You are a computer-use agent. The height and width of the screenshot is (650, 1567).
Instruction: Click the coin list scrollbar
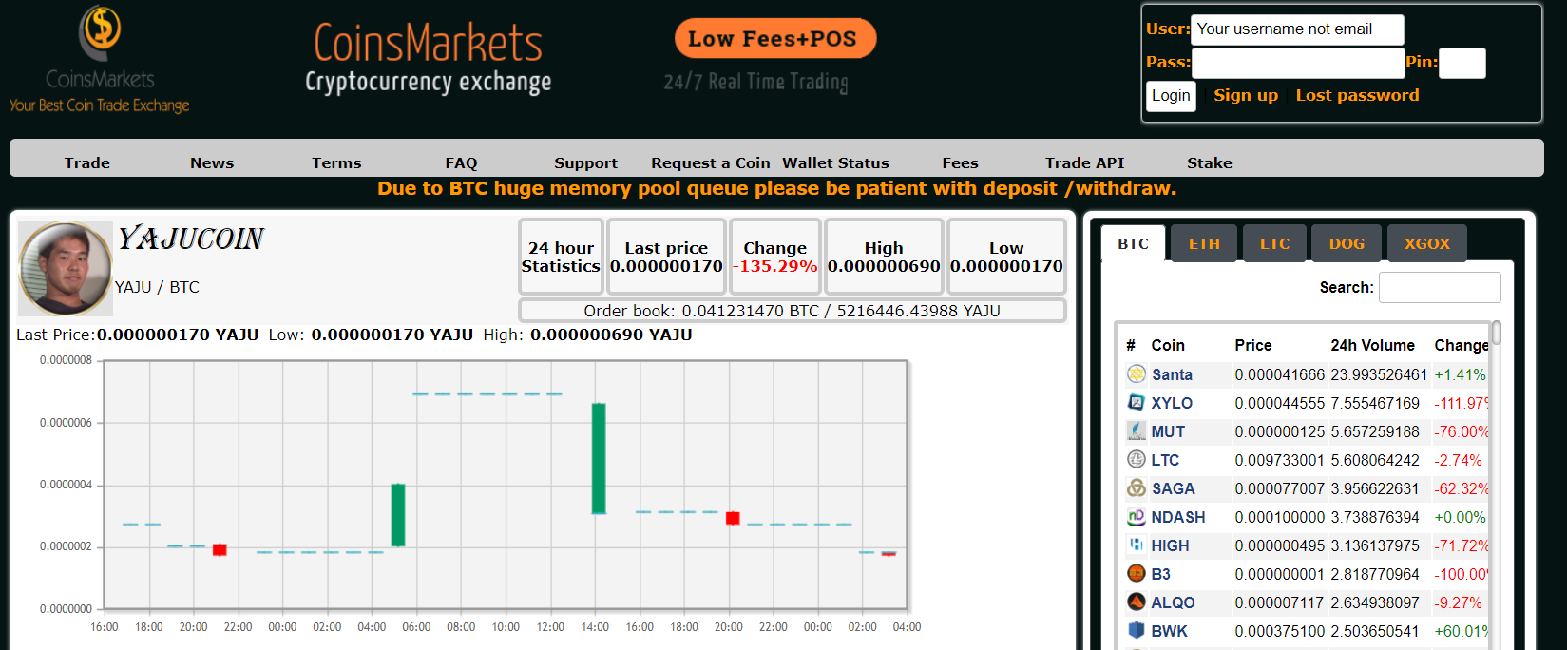click(x=1497, y=333)
